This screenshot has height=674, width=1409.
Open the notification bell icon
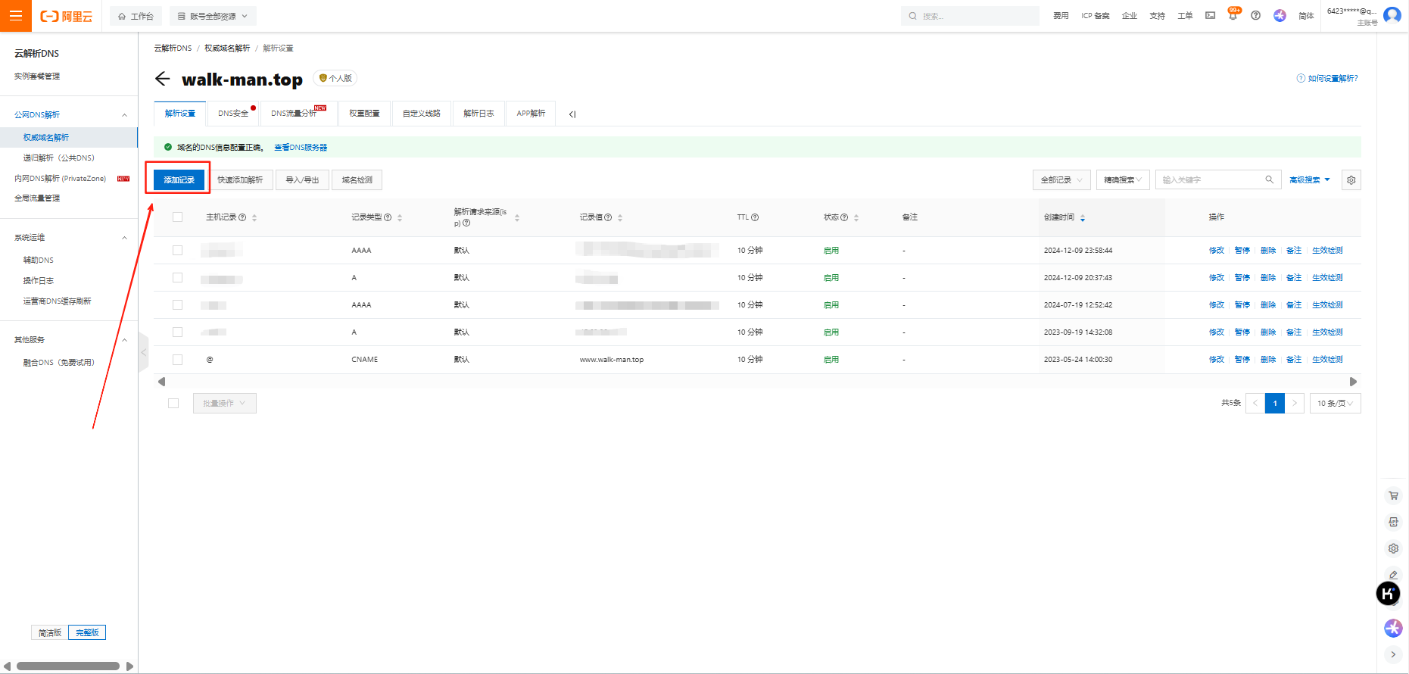tap(1233, 16)
